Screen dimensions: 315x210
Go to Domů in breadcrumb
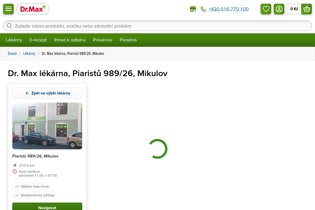tap(12, 54)
